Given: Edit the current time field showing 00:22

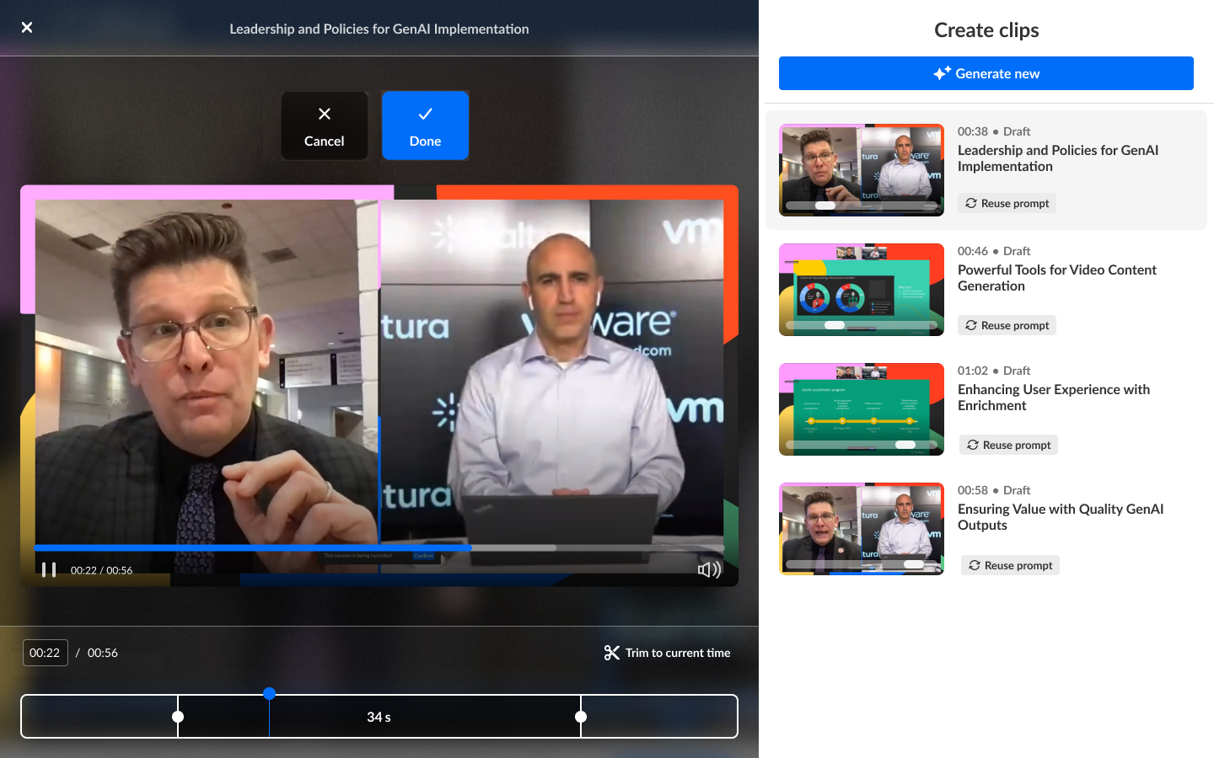Looking at the screenshot, I should (x=45, y=653).
